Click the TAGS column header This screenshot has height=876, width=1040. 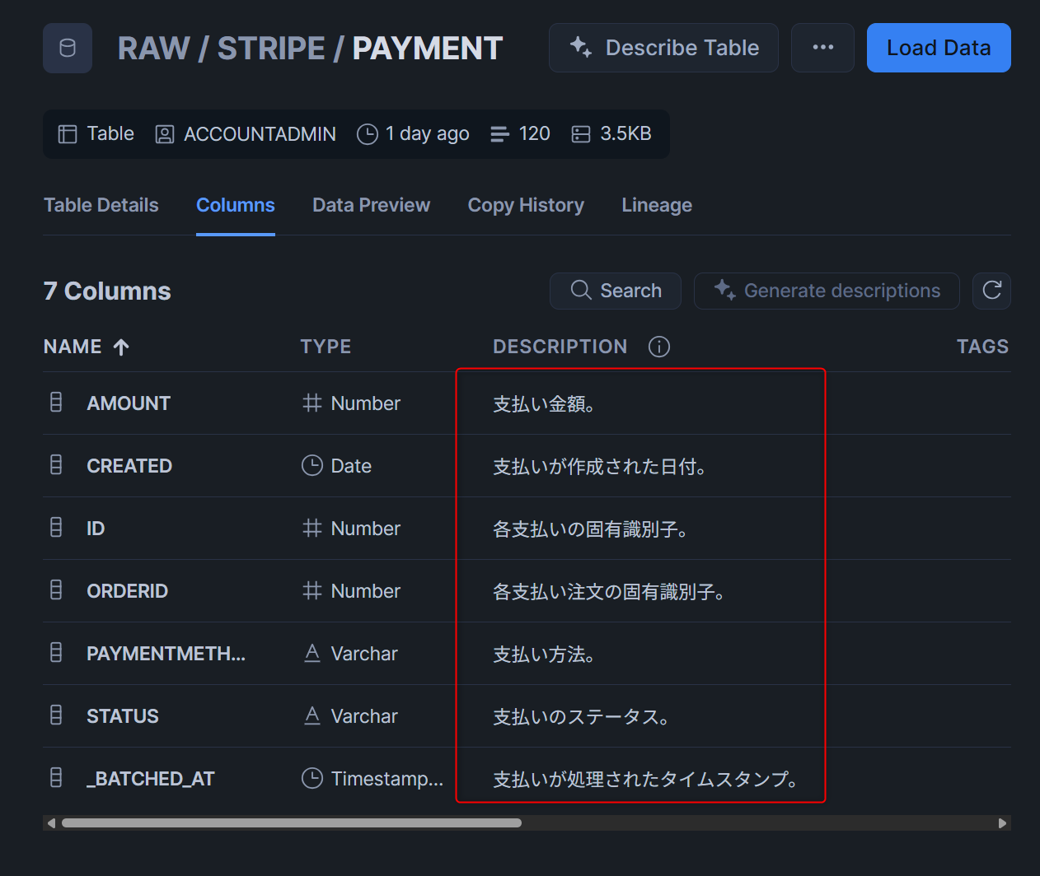point(982,347)
